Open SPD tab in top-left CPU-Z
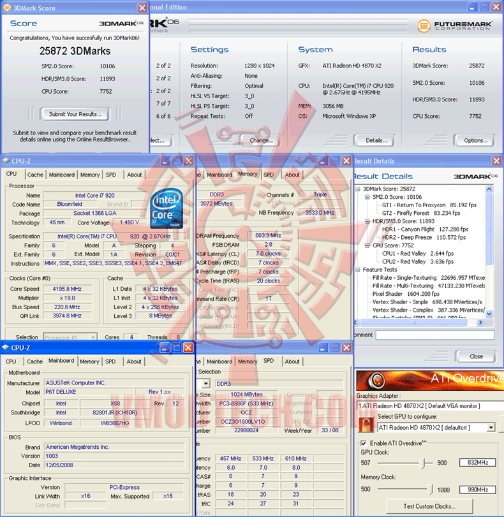504x517 pixels. [111, 175]
